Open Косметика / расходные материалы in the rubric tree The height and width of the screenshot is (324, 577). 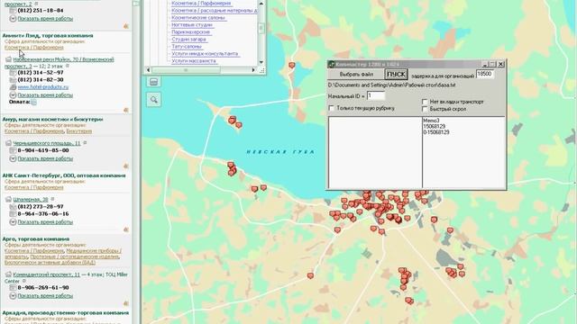tap(215, 11)
